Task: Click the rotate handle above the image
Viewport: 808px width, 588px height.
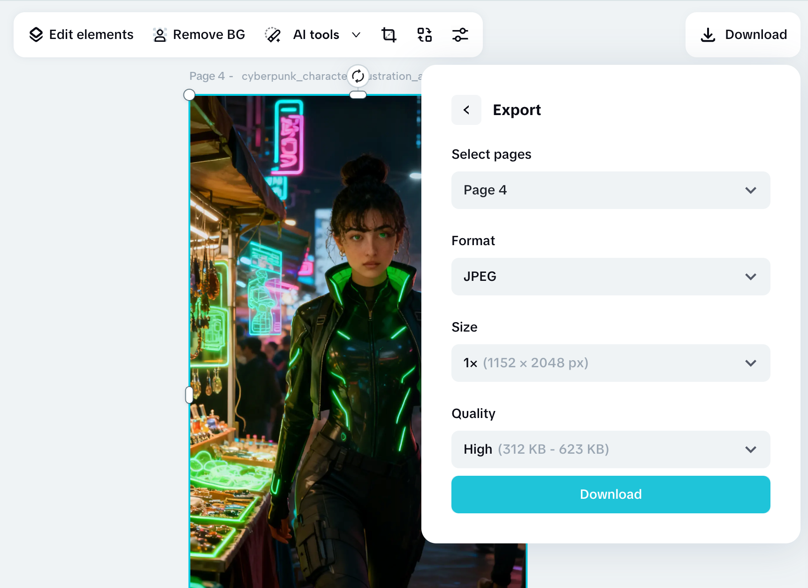Action: (358, 76)
